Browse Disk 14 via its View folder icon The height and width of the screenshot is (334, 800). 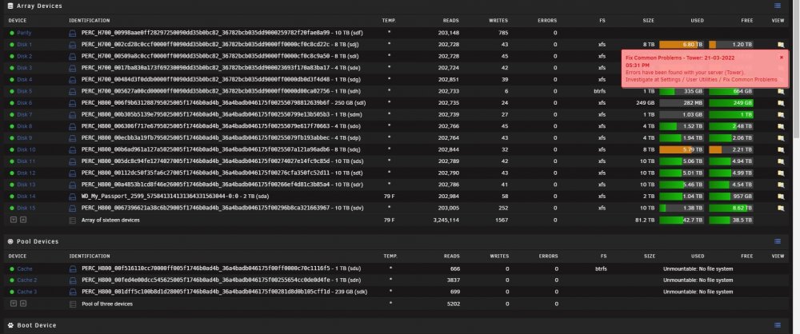[x=781, y=197]
